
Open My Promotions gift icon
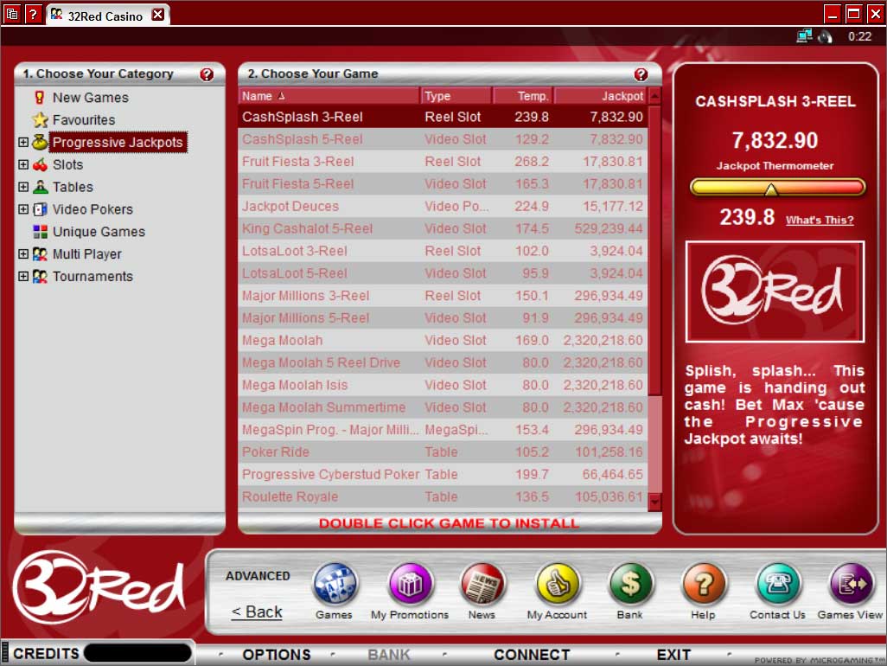(x=411, y=584)
